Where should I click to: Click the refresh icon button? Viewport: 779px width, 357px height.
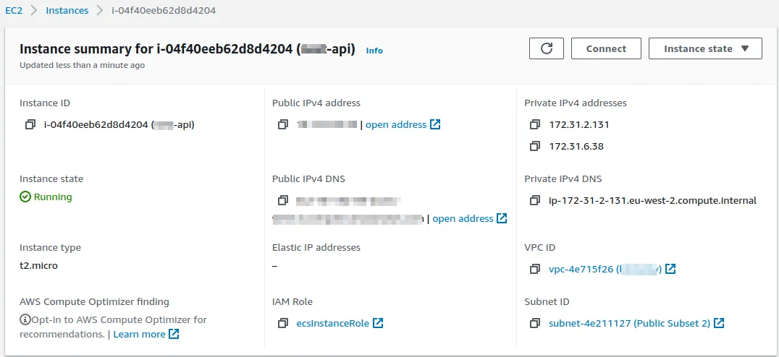547,48
